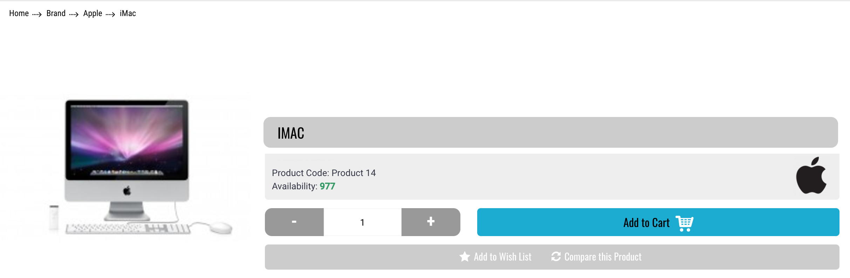Open the Add to Wish List link
The image size is (850, 278).
(495, 257)
